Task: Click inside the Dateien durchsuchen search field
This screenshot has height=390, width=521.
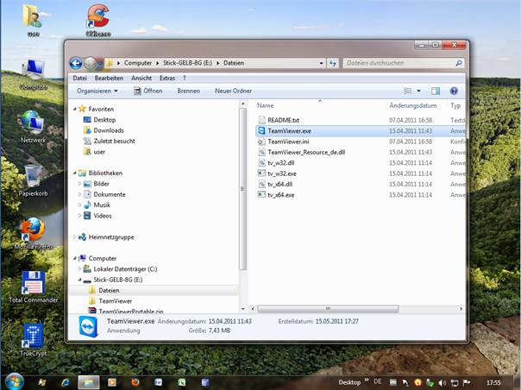Action: click(399, 63)
